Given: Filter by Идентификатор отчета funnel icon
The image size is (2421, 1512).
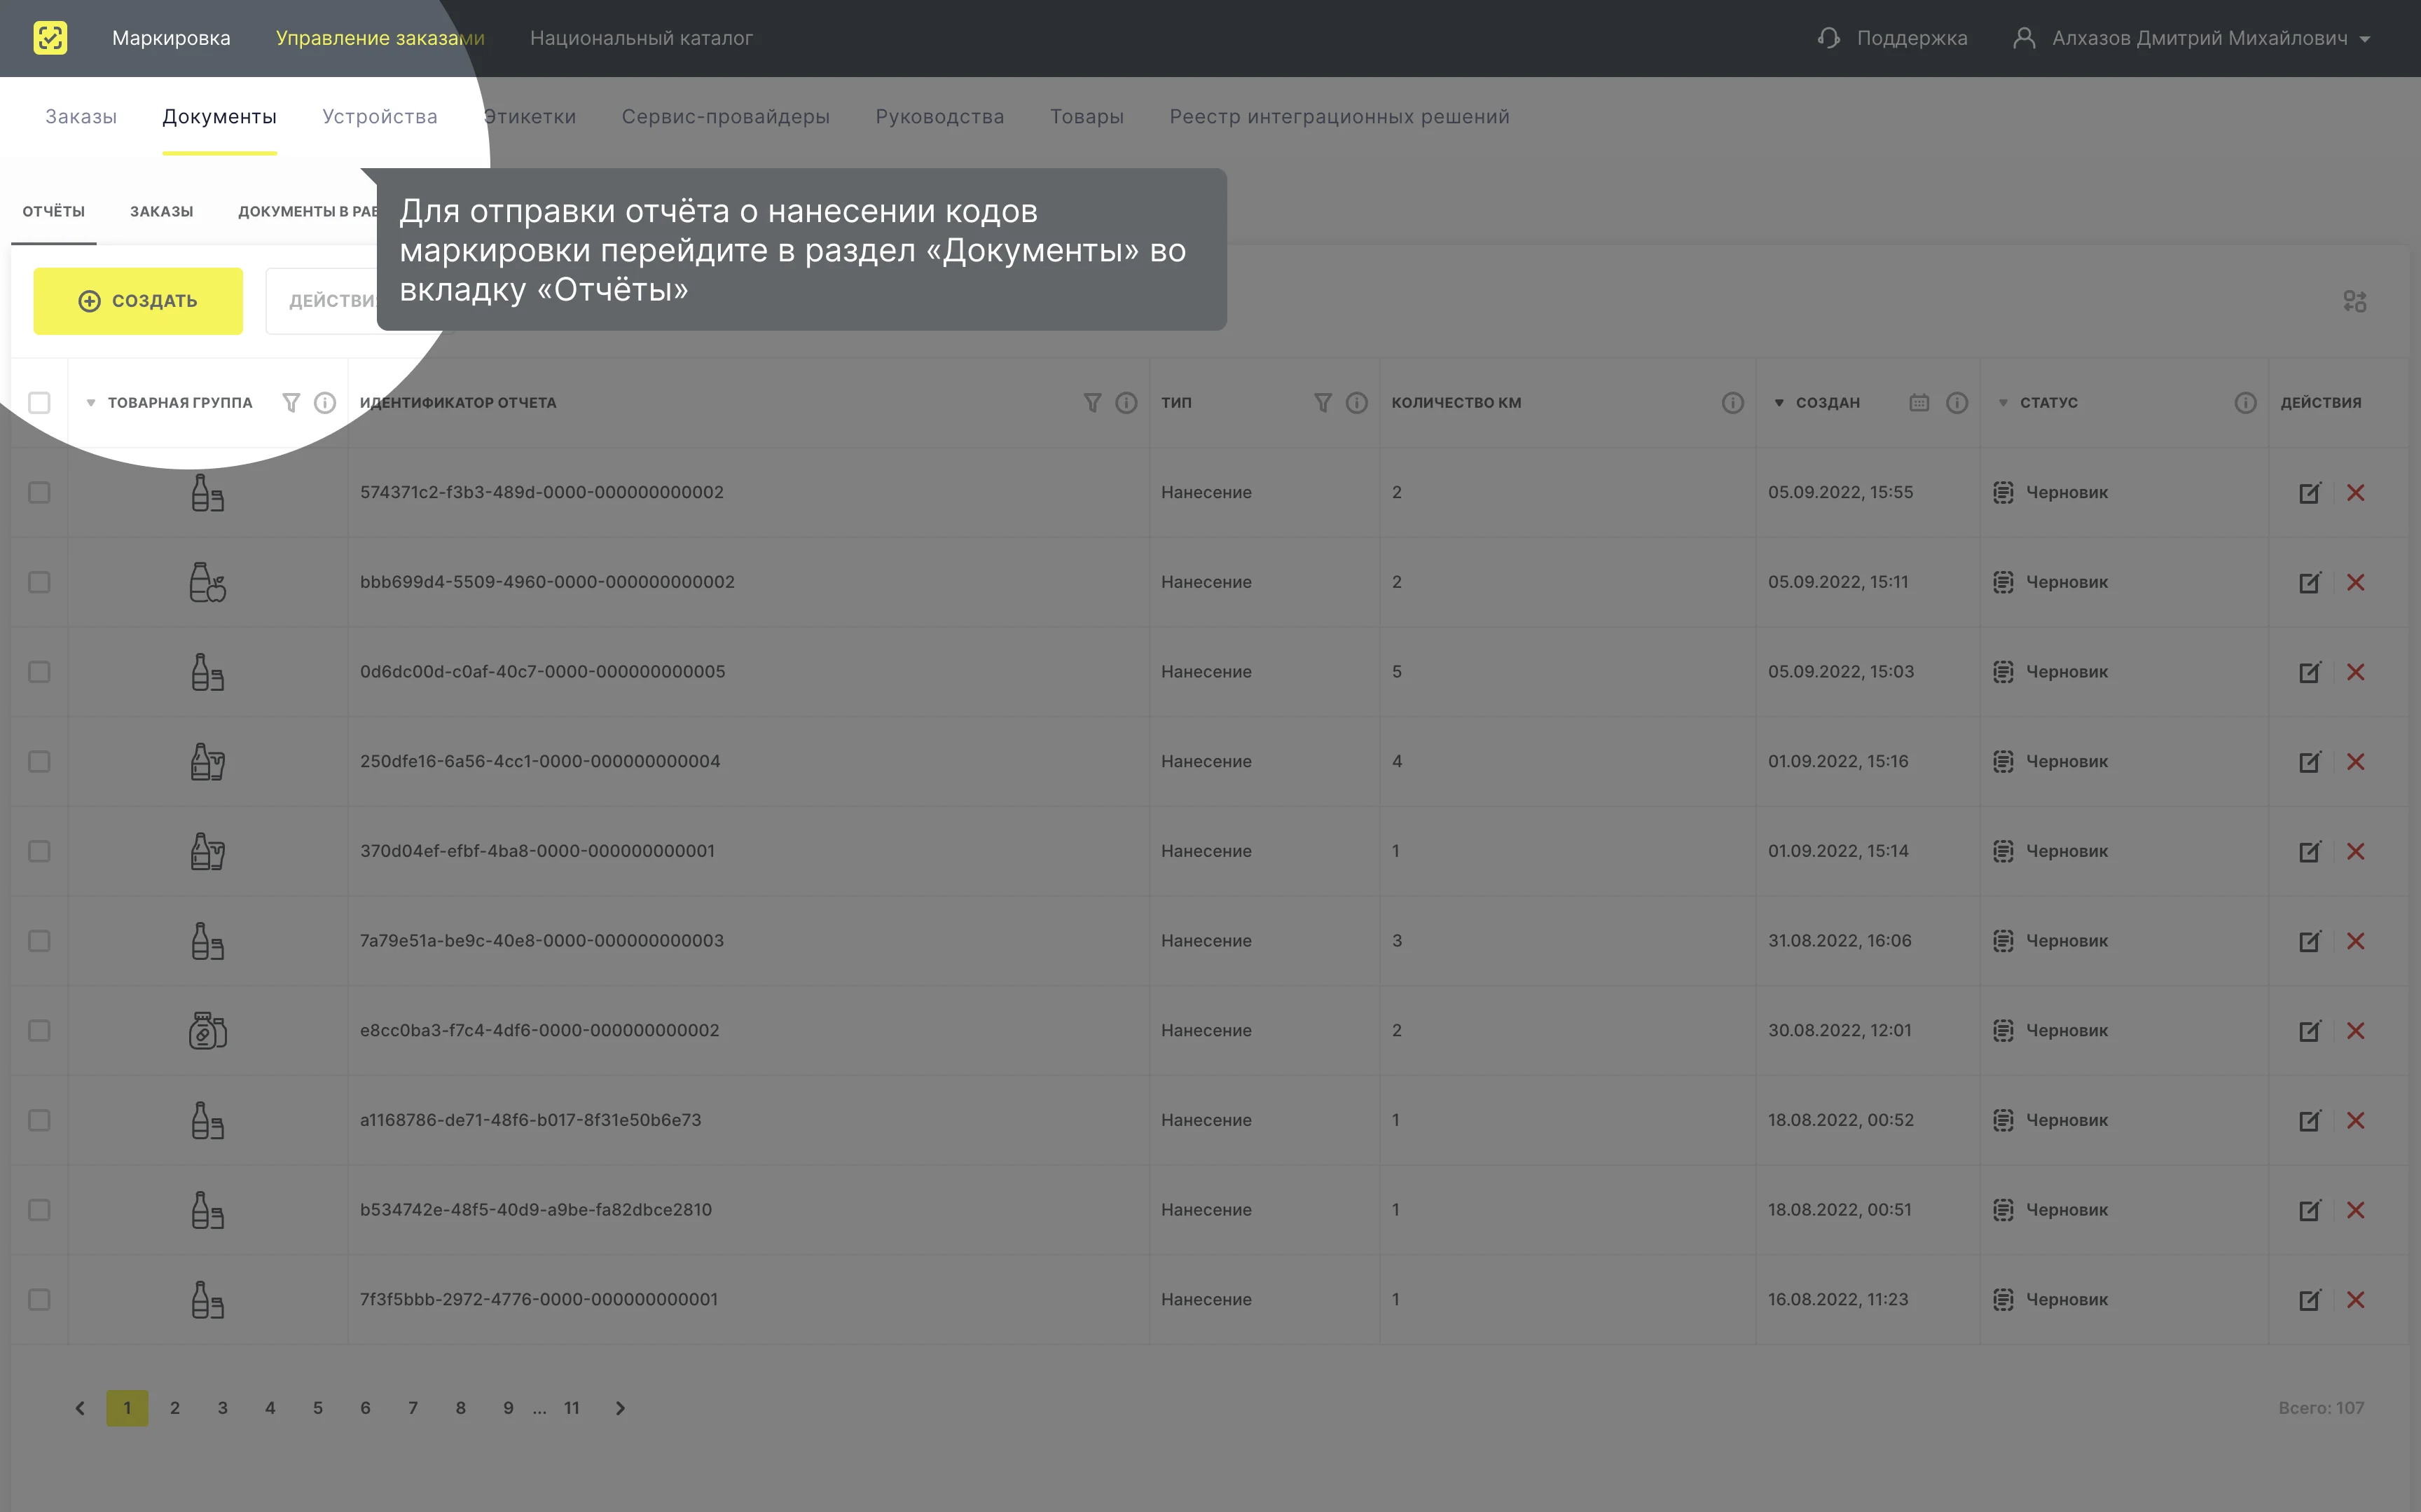Looking at the screenshot, I should 1093,402.
